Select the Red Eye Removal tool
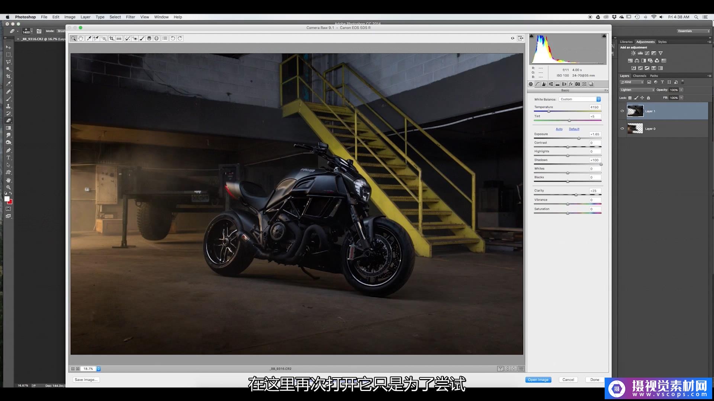The width and height of the screenshot is (714, 401). click(x=135, y=38)
